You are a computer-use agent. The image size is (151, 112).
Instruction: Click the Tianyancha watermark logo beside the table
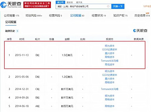[140, 31]
